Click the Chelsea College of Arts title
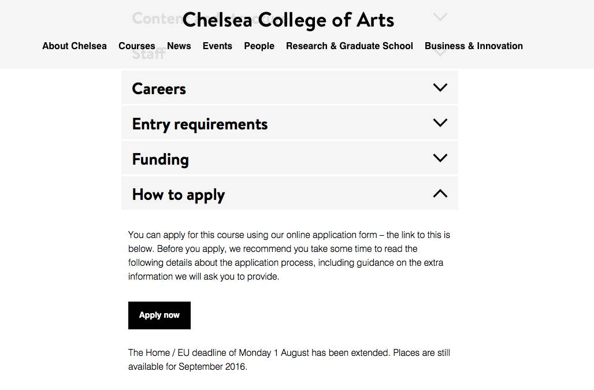The width and height of the screenshot is (594, 390). click(x=288, y=20)
